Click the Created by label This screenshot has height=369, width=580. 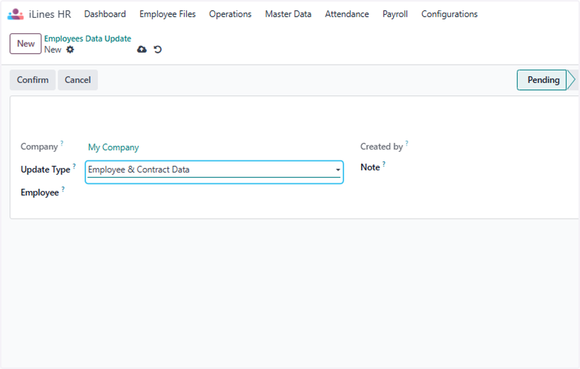pos(381,147)
